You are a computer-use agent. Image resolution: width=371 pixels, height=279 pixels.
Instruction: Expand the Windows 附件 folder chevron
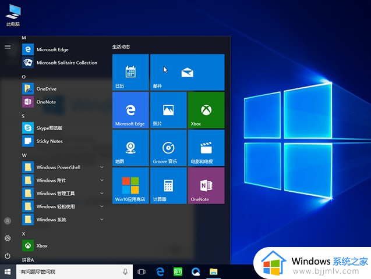coord(102,180)
